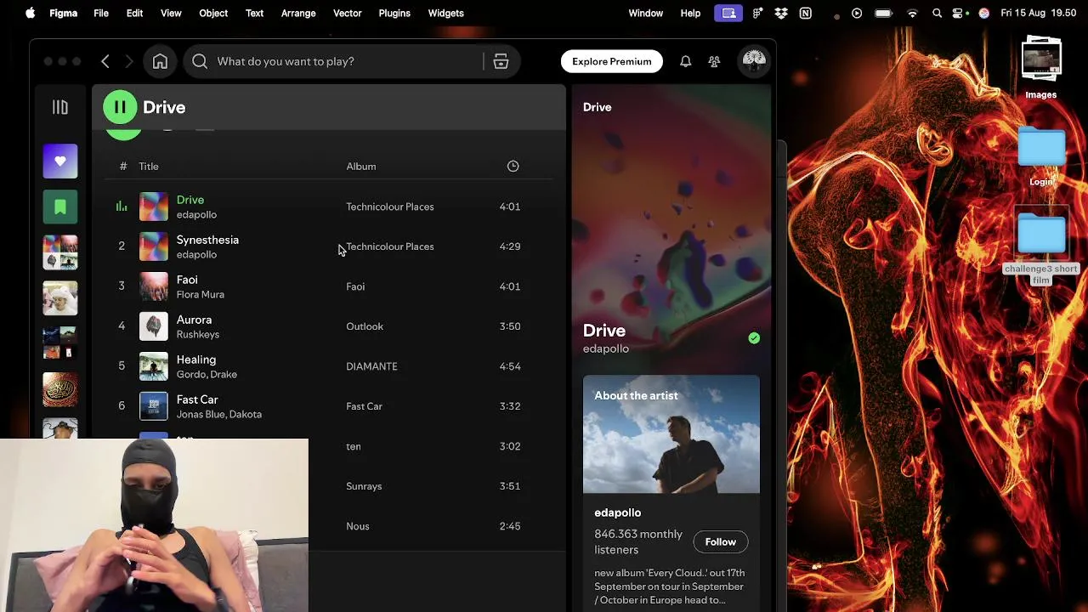The width and height of the screenshot is (1088, 612).
Task: Open album link DIAMANTE
Action: coord(371,366)
